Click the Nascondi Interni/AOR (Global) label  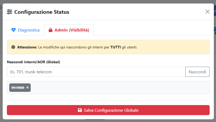coord(33,62)
